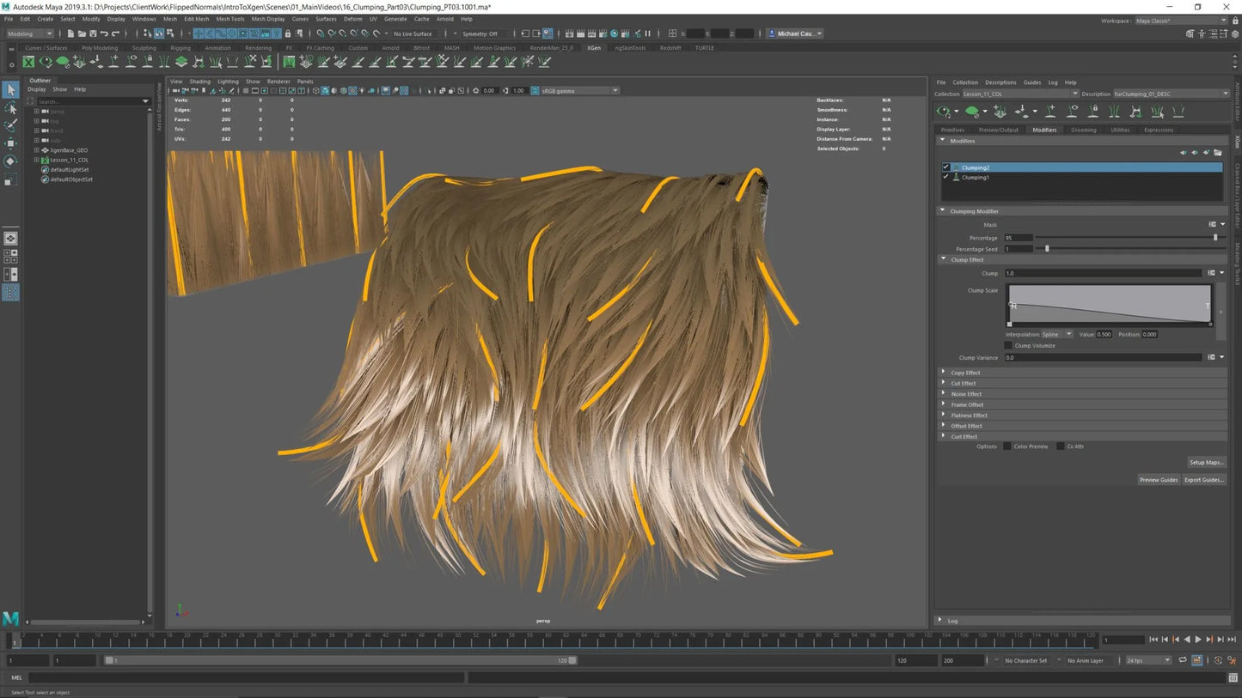
Task: Open the Interpolation Spline dropdown
Action: [1056, 334]
